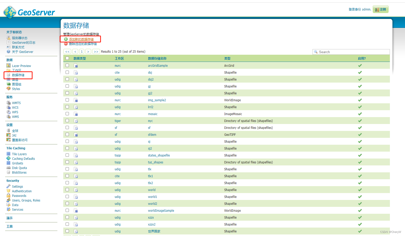Click the Gridsets icon
Image resolution: width=405 pixels, height=236 pixels.
[x=8, y=163]
